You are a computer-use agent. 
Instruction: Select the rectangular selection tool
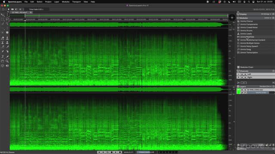click(3, 19)
